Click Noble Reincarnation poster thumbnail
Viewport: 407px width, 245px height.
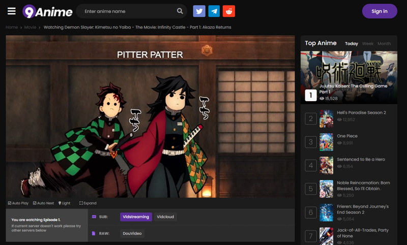pos(326,189)
